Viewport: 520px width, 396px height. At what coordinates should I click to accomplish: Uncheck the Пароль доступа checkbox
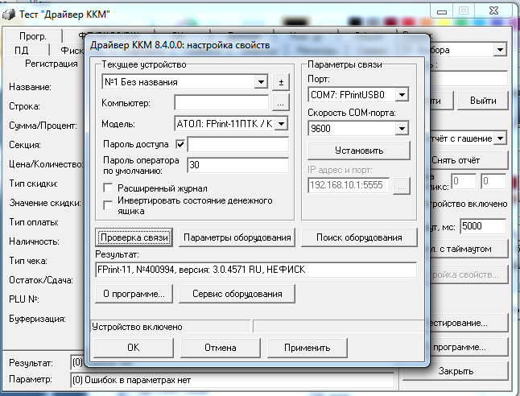tap(180, 144)
